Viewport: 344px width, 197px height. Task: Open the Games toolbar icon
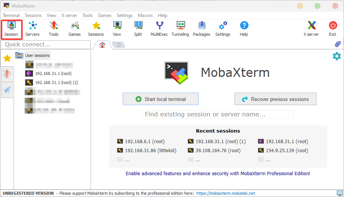pyautogui.click(x=75, y=29)
